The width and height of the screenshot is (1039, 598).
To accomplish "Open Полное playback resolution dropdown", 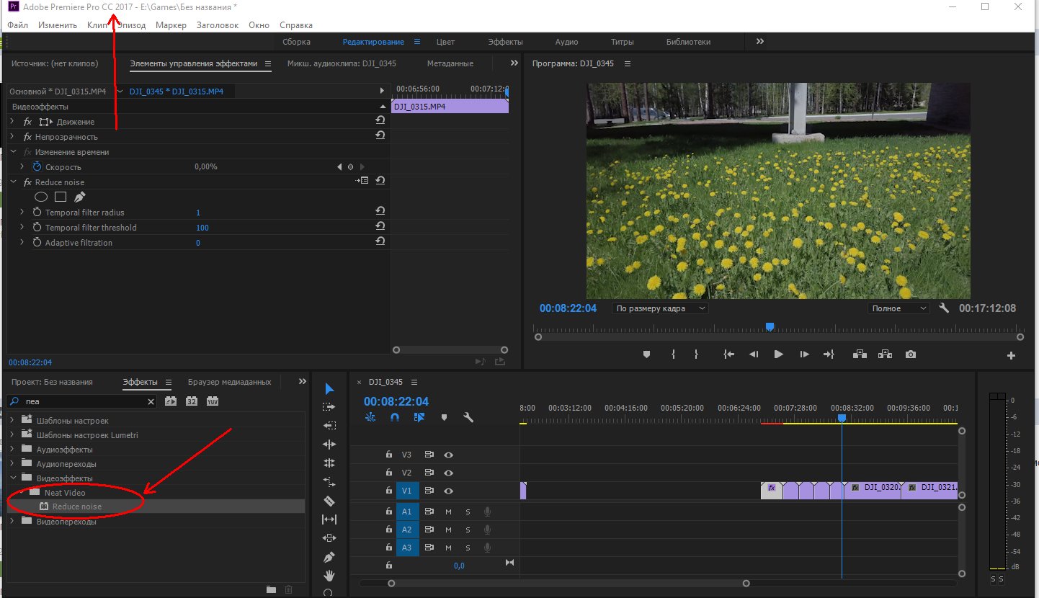I will click(x=898, y=308).
